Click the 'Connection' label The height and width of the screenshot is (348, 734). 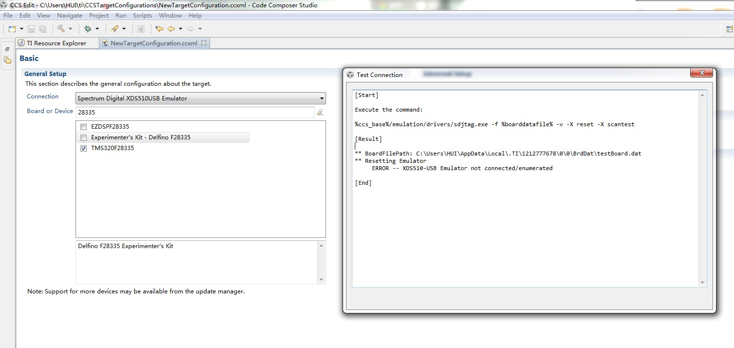[x=43, y=97]
